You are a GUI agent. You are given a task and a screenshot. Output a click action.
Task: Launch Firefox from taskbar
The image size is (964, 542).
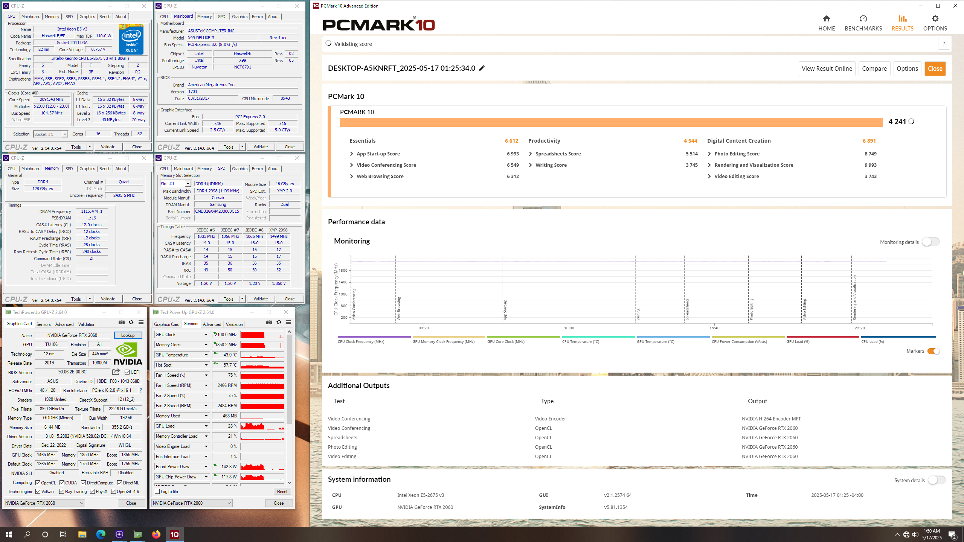click(x=156, y=534)
